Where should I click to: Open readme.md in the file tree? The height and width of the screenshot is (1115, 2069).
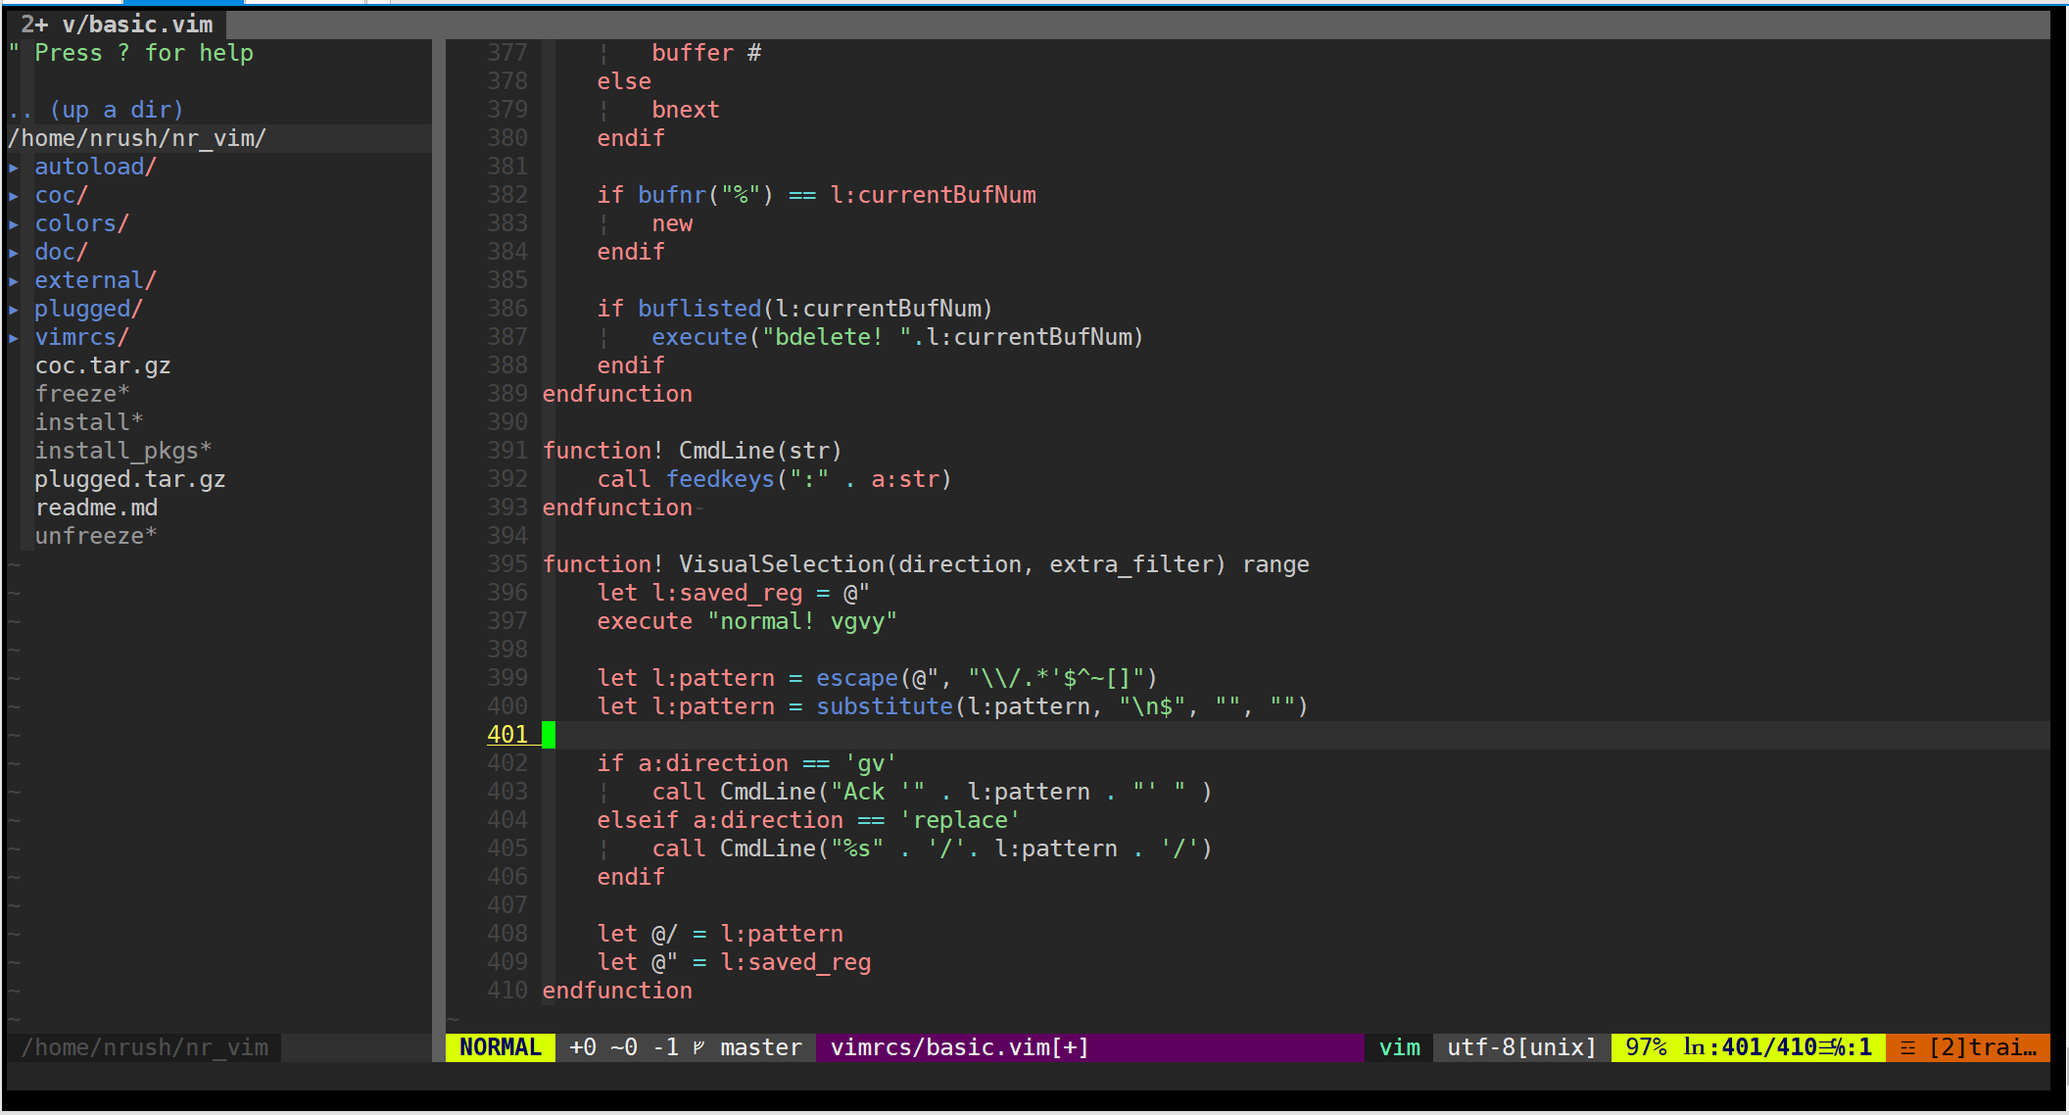[96, 509]
